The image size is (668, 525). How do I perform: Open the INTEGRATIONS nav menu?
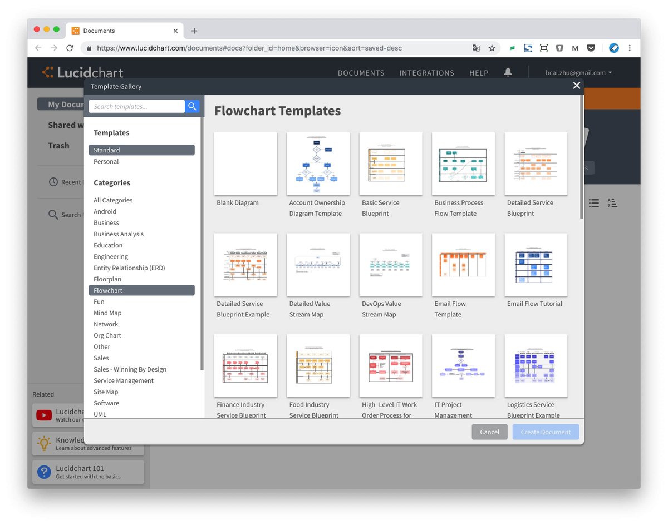[426, 73]
